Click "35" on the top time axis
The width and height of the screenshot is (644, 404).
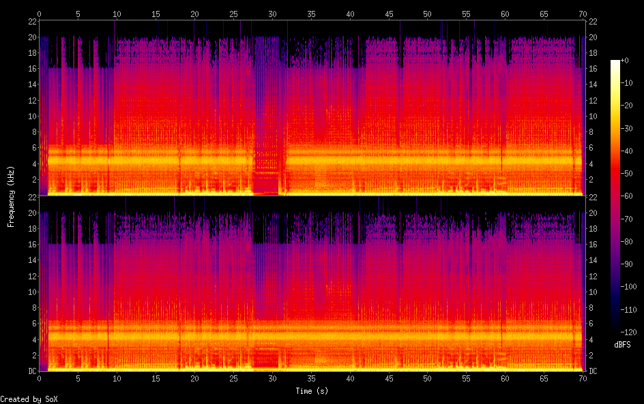pos(311,14)
